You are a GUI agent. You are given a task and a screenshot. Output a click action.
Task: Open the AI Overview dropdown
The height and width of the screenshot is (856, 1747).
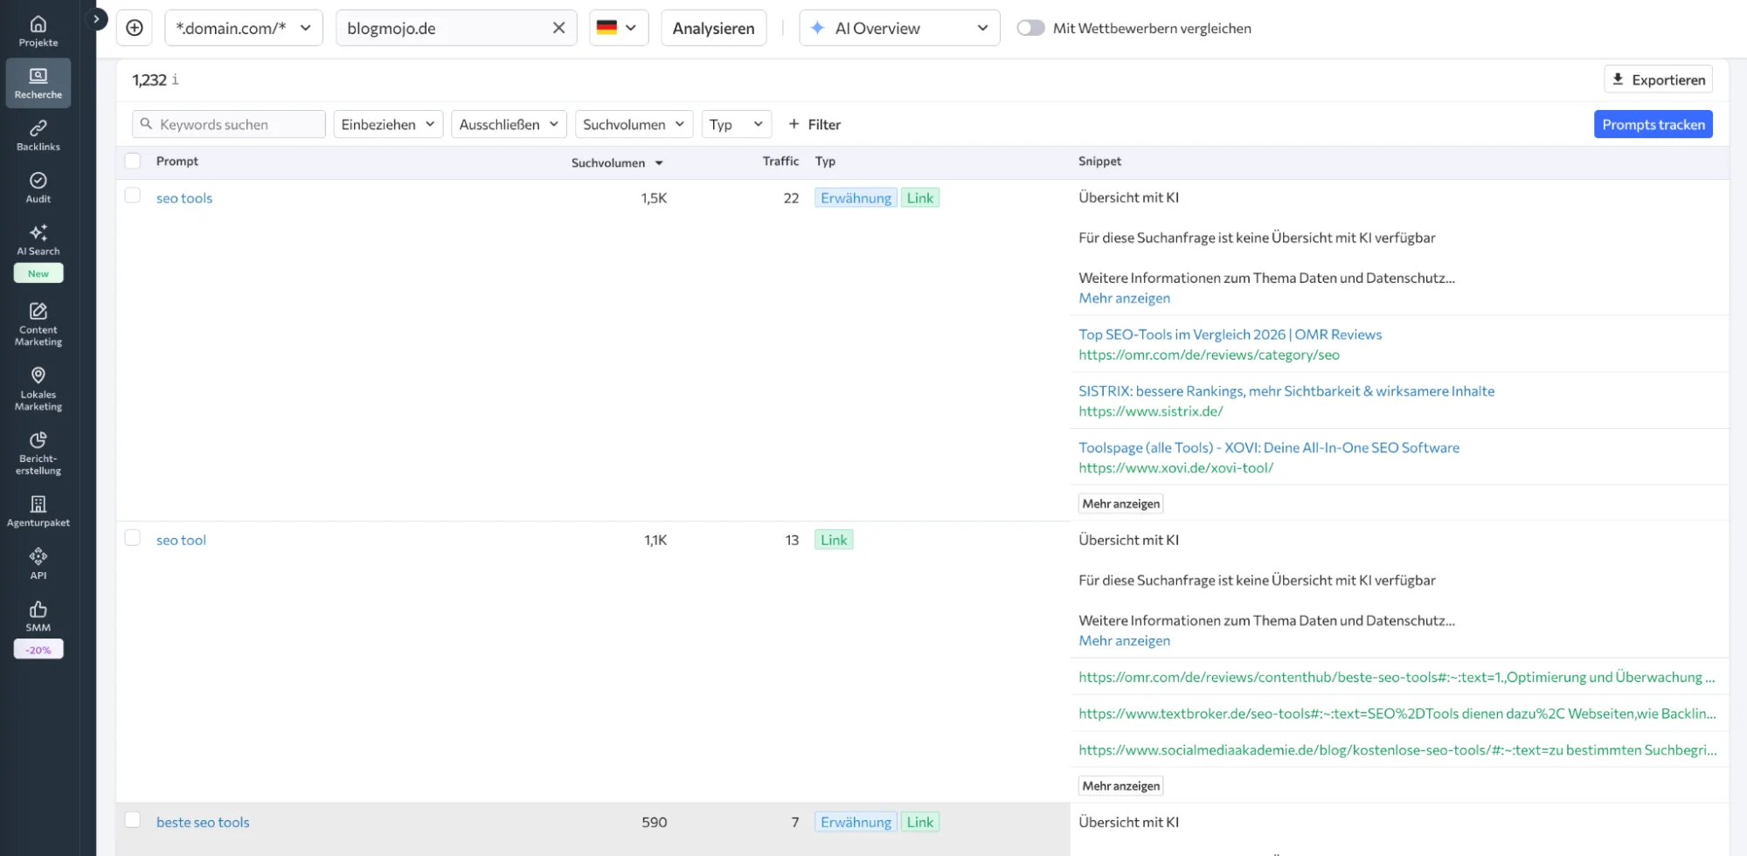(x=899, y=28)
